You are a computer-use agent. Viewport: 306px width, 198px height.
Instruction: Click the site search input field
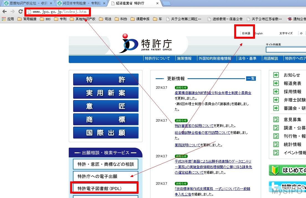coord(285,50)
